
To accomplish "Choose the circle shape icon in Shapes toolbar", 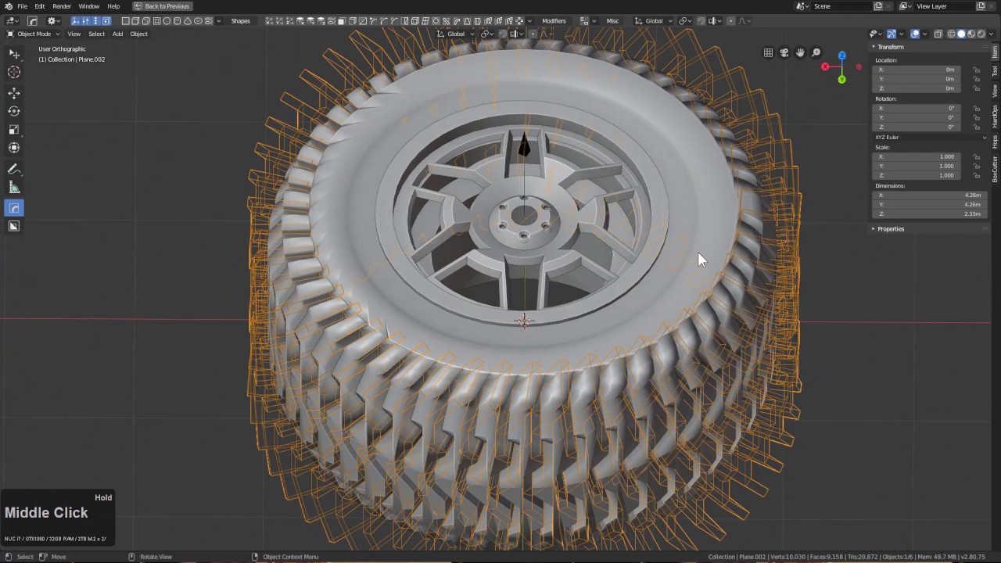I will point(167,21).
